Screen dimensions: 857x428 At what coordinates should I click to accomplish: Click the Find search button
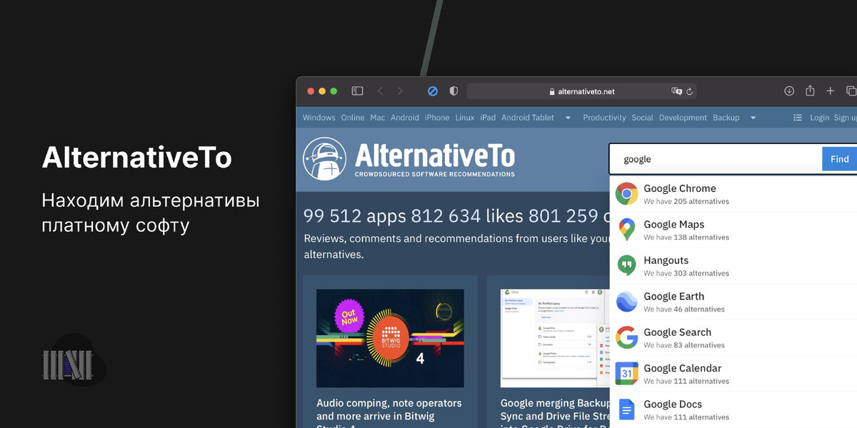coord(840,158)
